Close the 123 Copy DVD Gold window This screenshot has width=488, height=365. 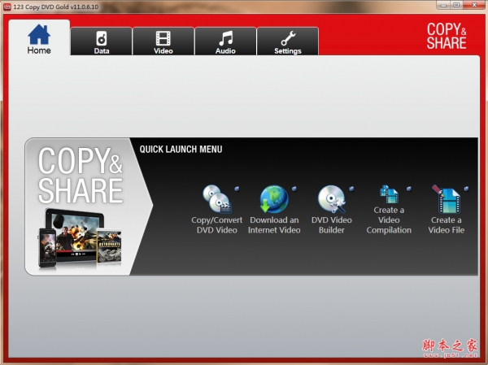click(x=474, y=5)
